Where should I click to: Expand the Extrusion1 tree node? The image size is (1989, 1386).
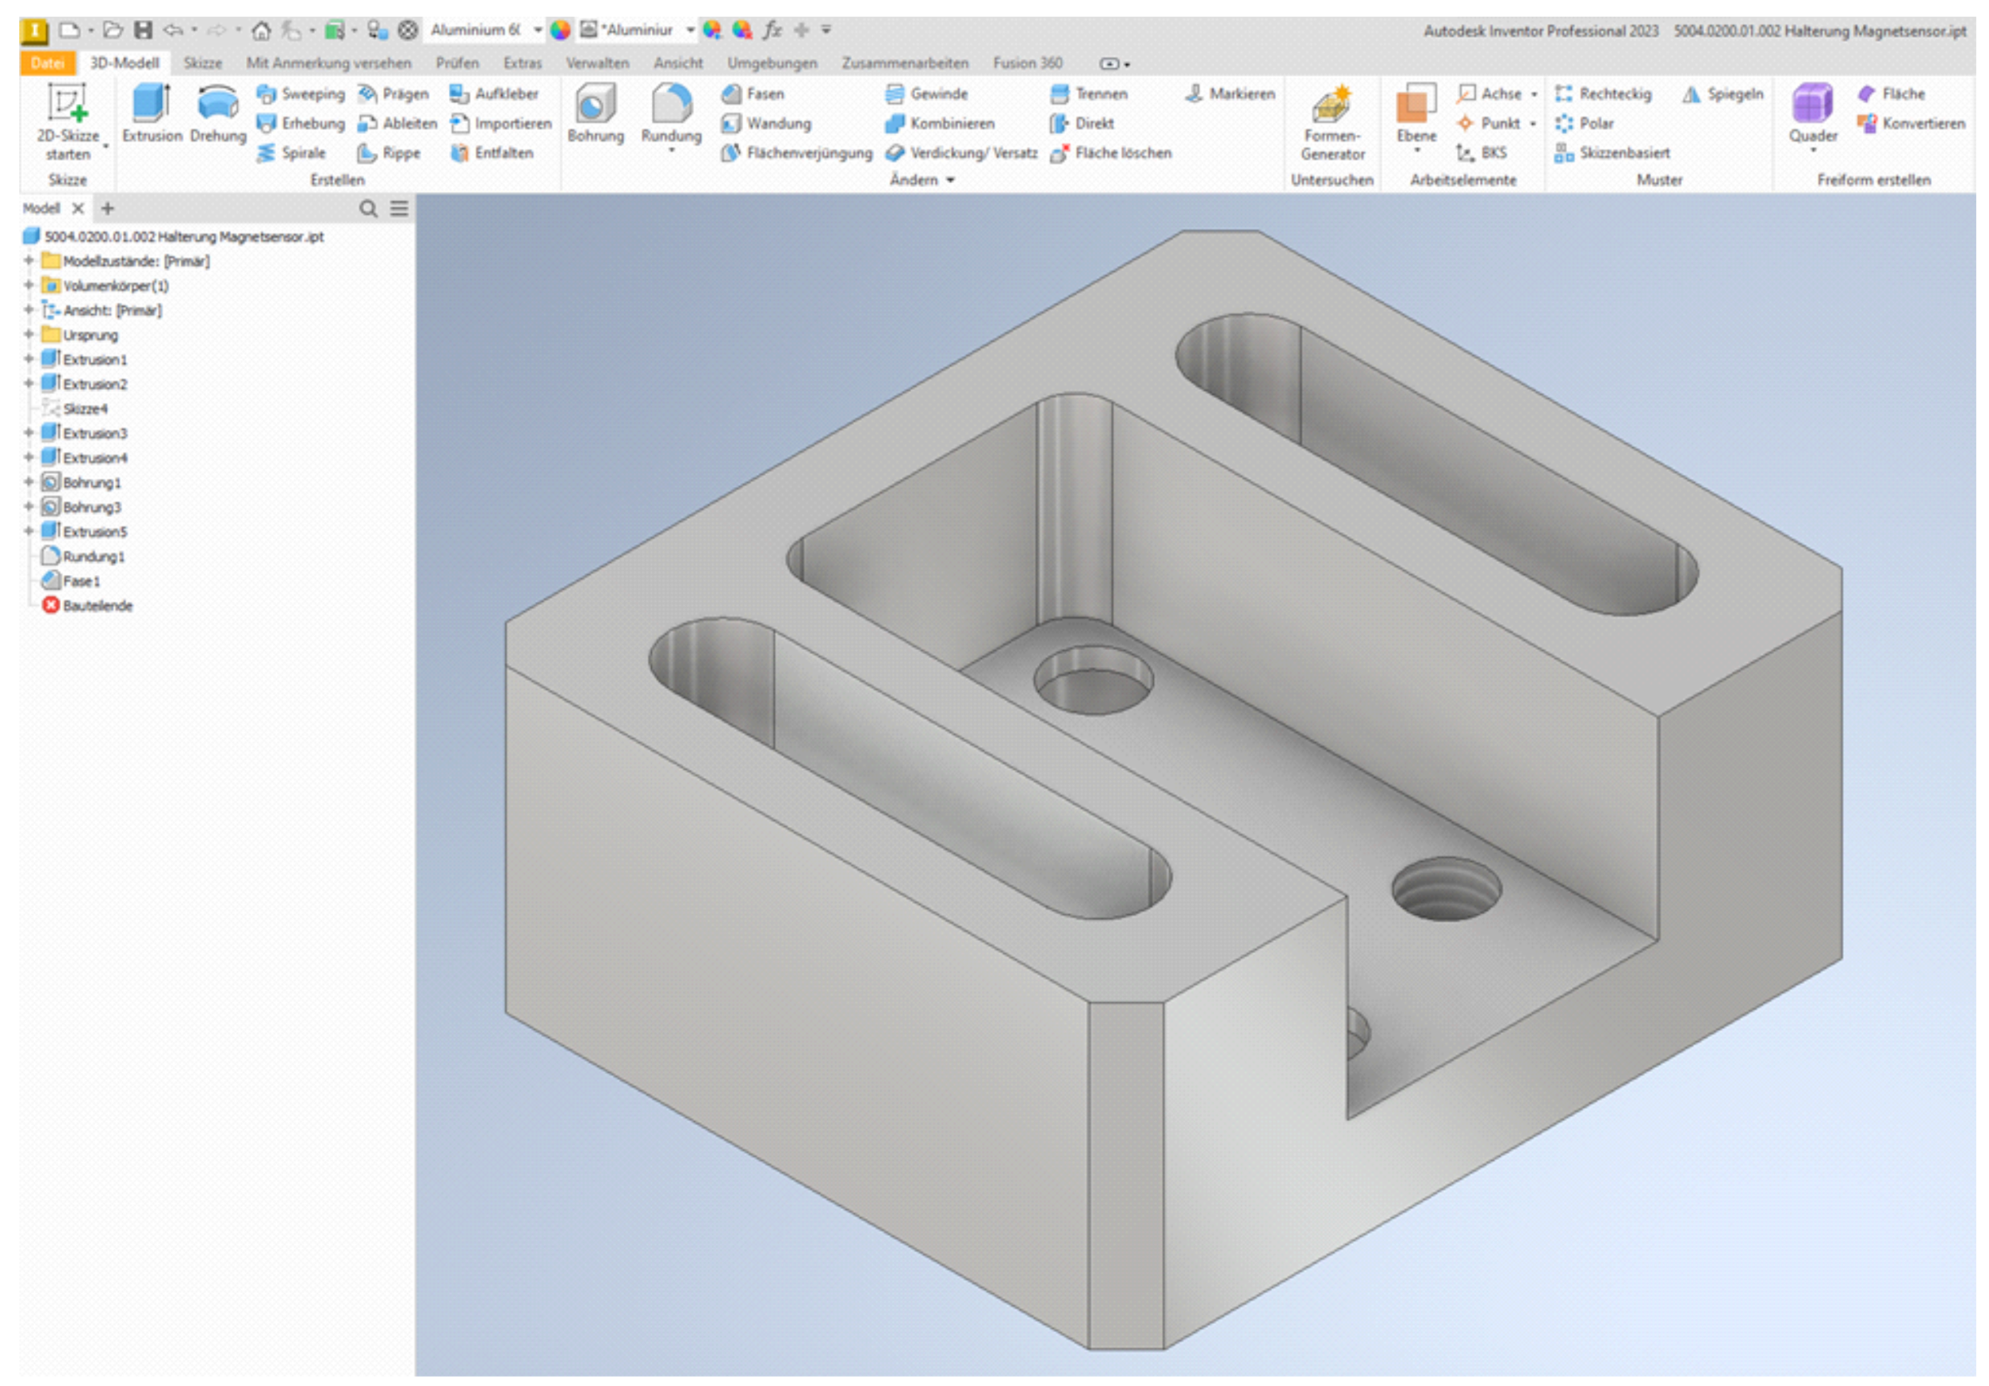pyautogui.click(x=29, y=358)
